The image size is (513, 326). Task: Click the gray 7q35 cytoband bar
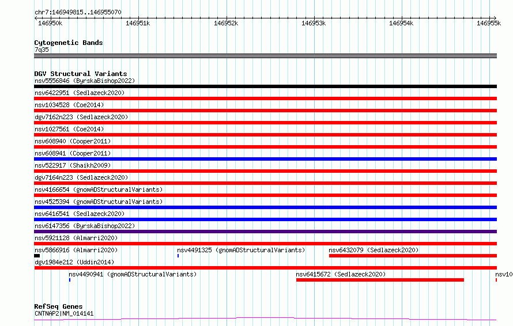click(x=265, y=56)
